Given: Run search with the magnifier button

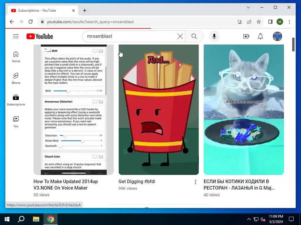Looking at the screenshot, I should (194, 36).
